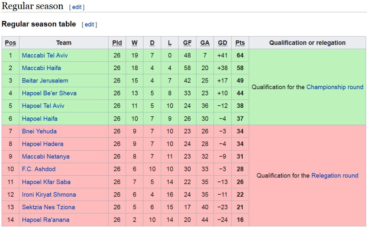Screen dimensions: 367x228
Task: Open the Maccabi Haifa team link
Action: tap(41, 68)
